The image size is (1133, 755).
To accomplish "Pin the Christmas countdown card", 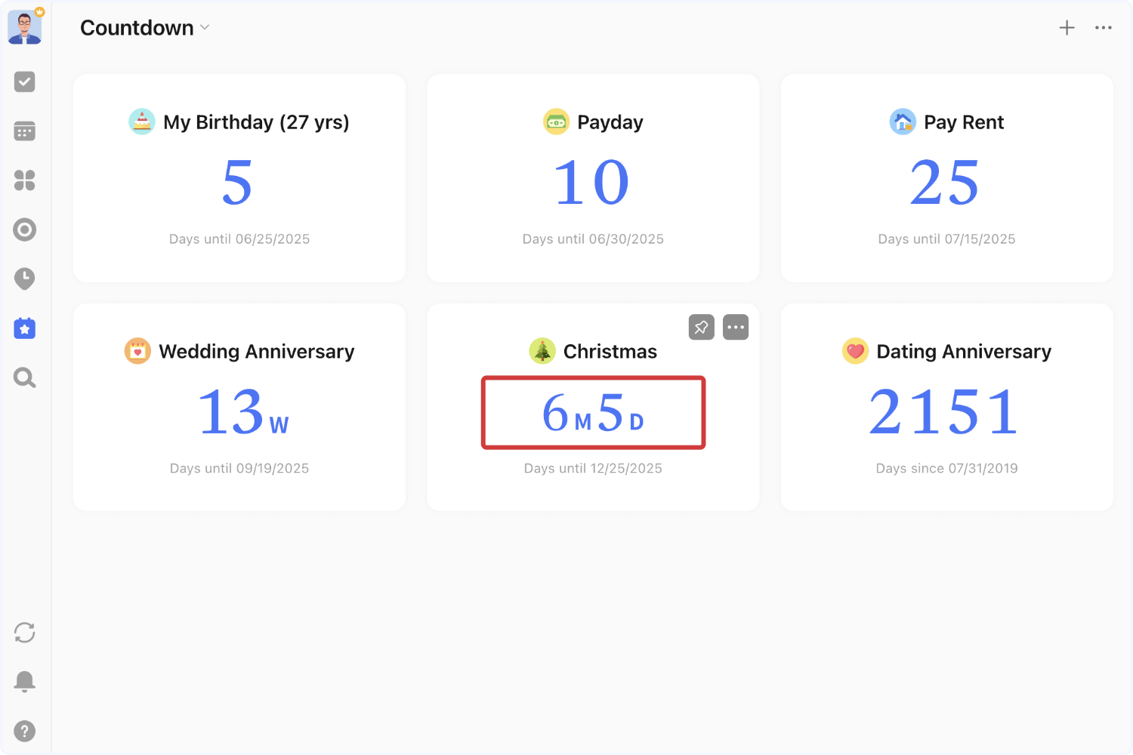I will [701, 328].
